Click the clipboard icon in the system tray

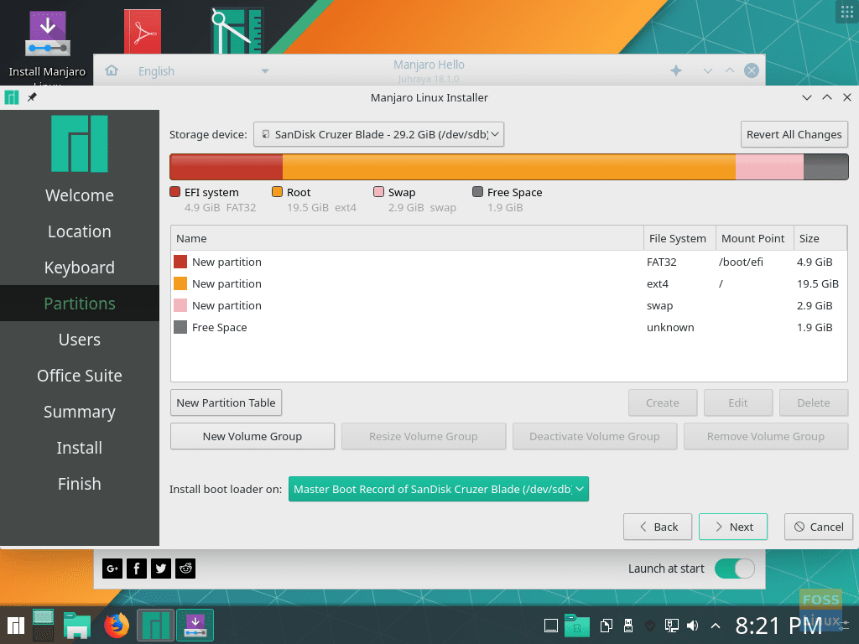(607, 625)
